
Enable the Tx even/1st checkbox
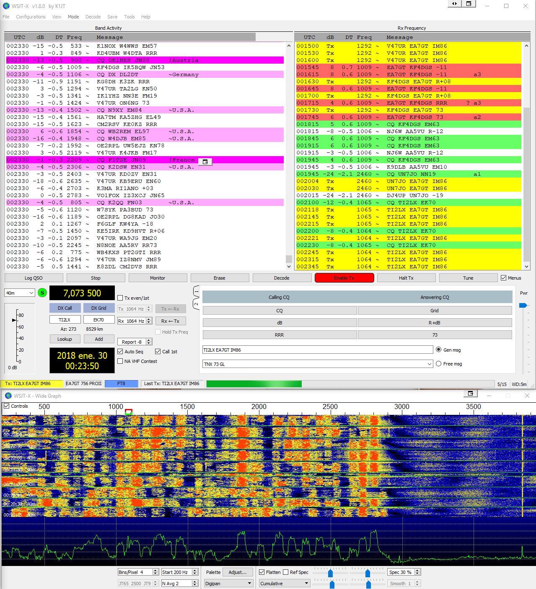pos(120,298)
